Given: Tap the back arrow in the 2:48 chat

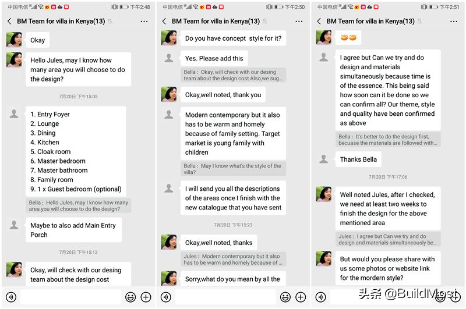Looking at the screenshot, I should tap(9, 22).
